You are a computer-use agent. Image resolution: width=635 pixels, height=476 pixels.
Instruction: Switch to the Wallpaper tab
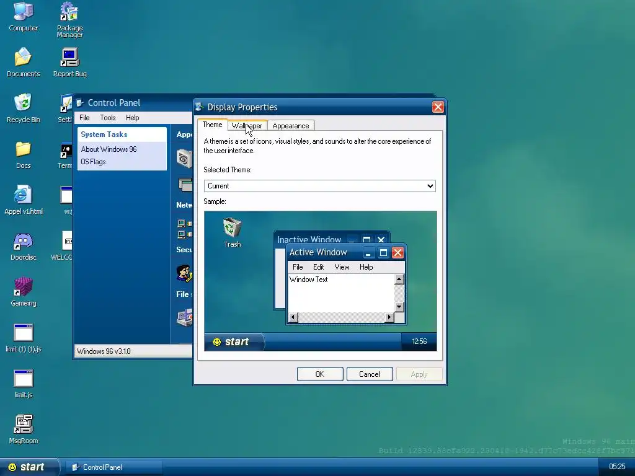[x=247, y=126]
